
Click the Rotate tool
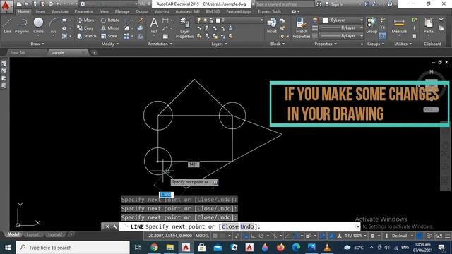click(x=110, y=20)
